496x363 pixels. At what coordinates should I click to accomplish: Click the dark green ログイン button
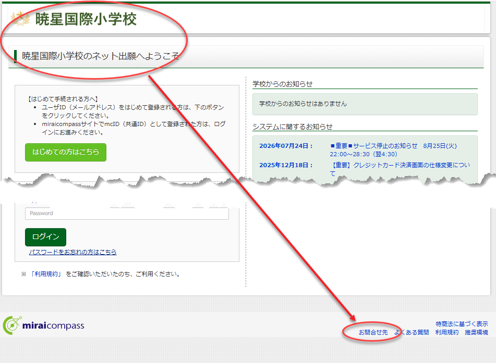tap(45, 237)
